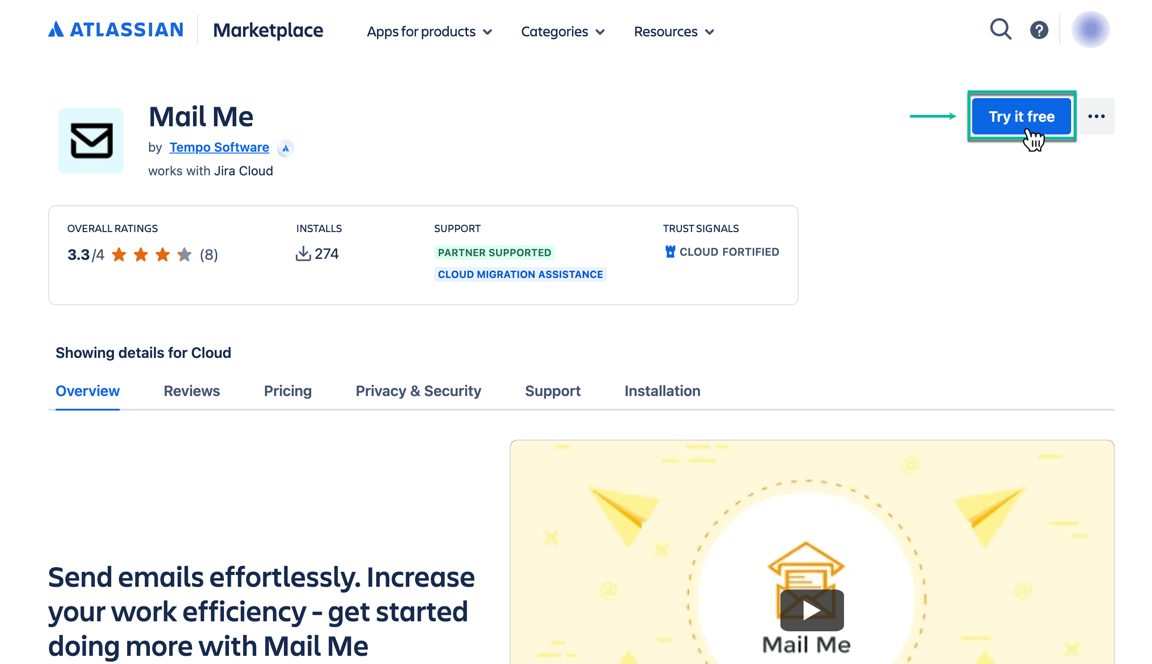The width and height of the screenshot is (1152, 664).
Task: Open the Tempo Software vendor link
Action: [219, 147]
